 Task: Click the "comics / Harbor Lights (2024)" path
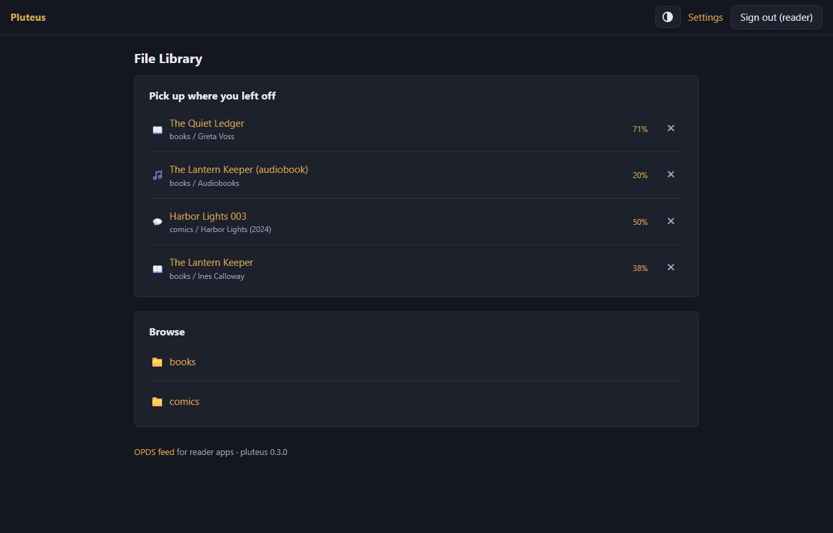point(221,229)
